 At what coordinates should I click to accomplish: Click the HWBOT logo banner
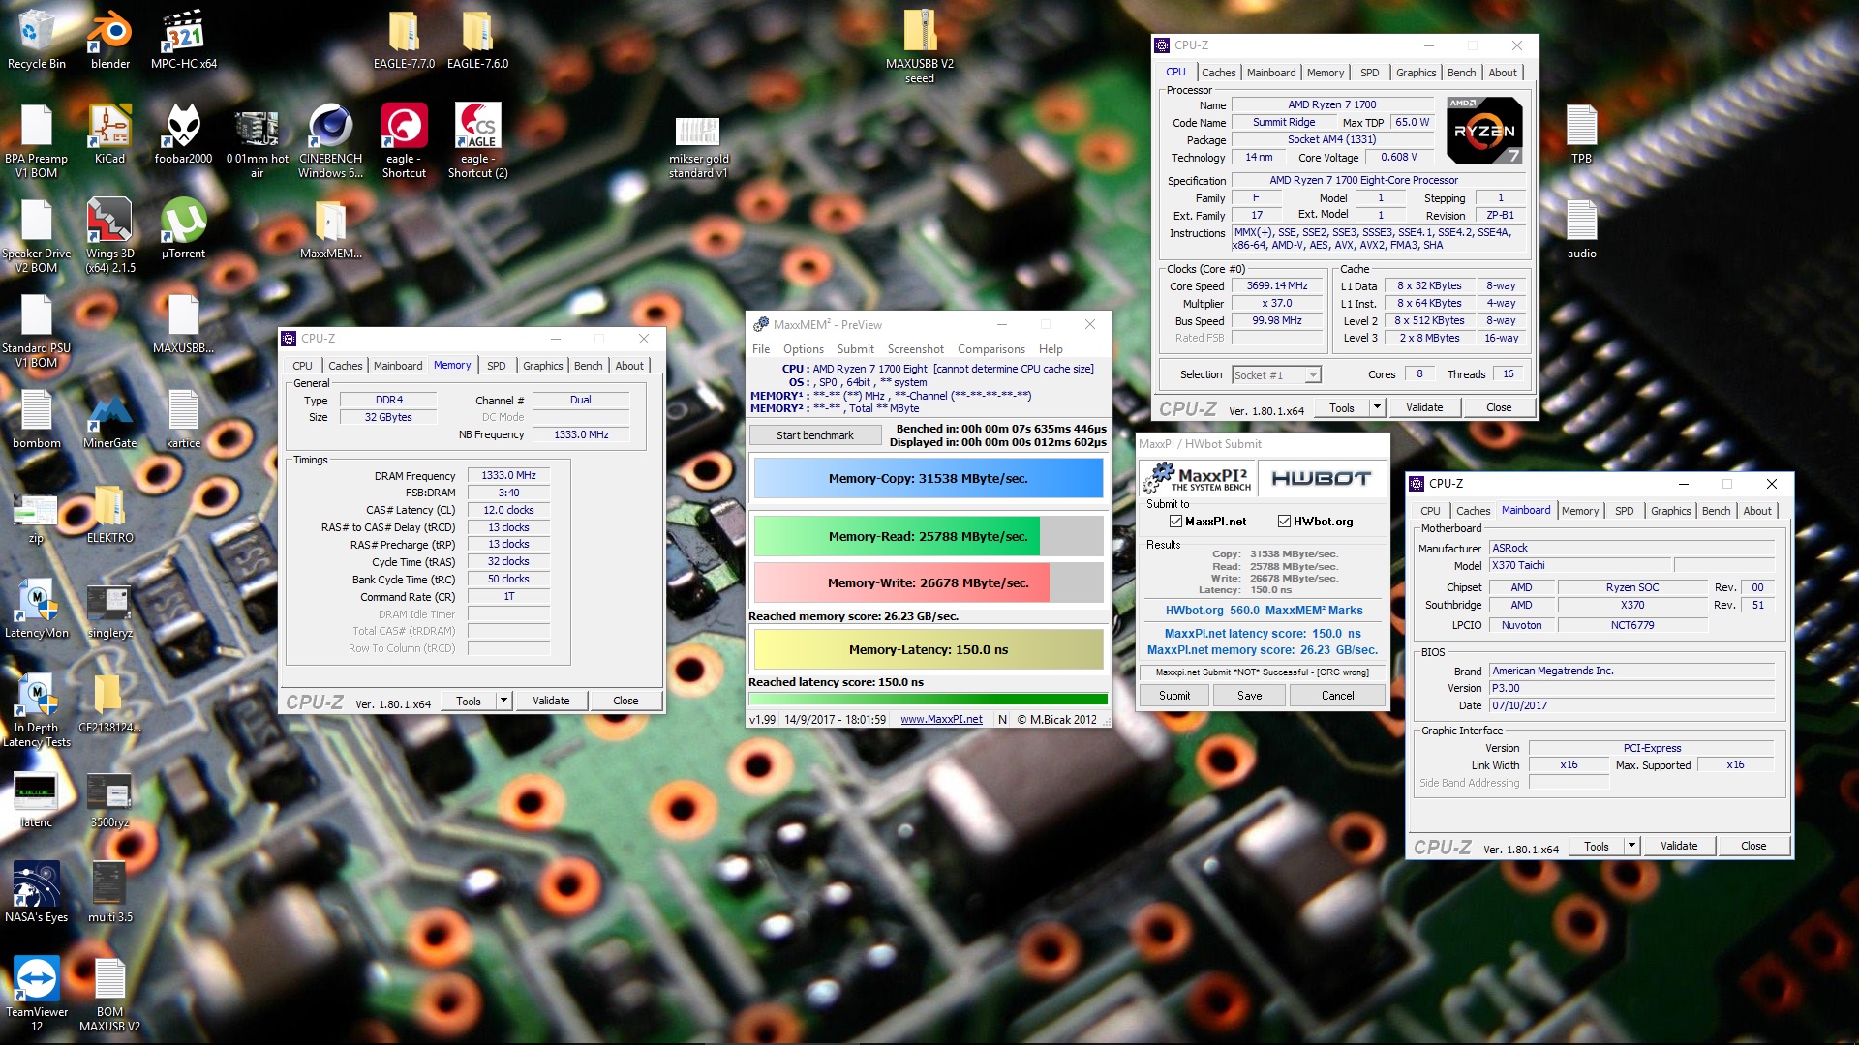pos(1321,478)
